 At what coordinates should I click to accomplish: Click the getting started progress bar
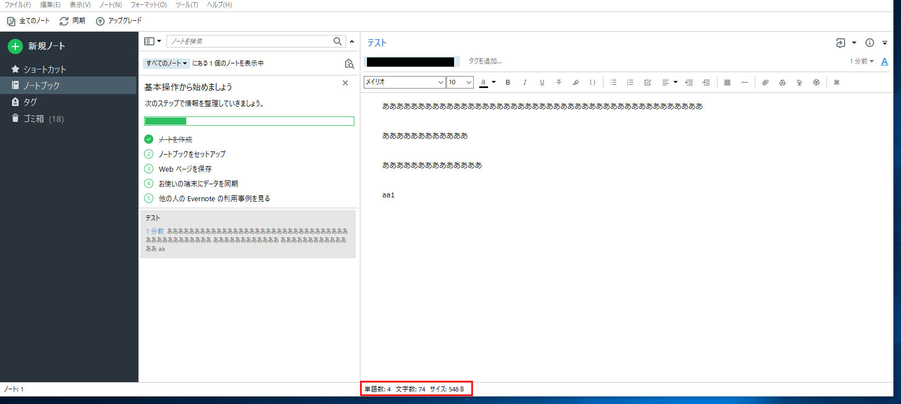249,121
